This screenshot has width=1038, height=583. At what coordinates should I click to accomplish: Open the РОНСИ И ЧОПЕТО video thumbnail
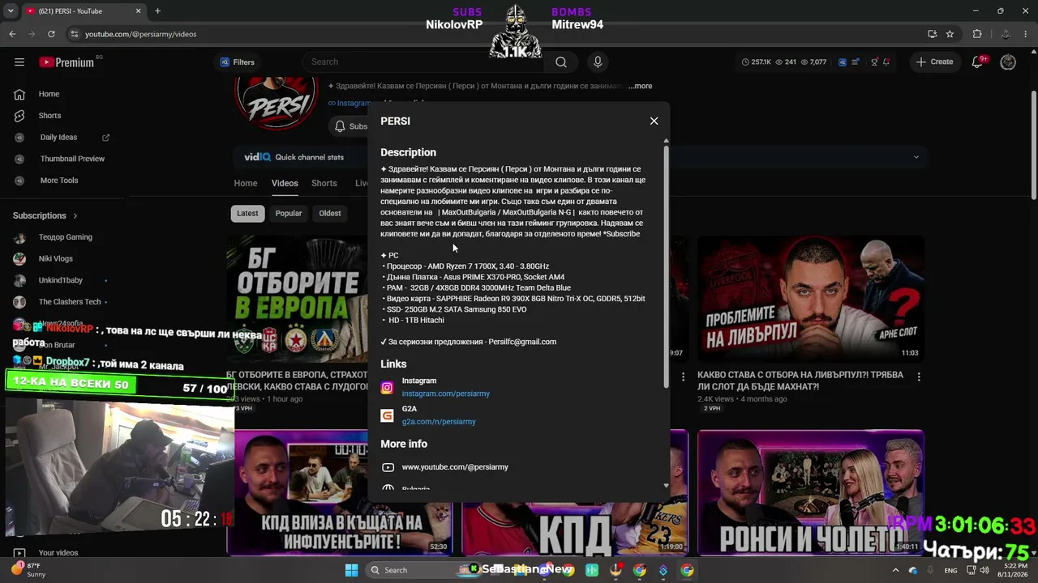coord(810,492)
